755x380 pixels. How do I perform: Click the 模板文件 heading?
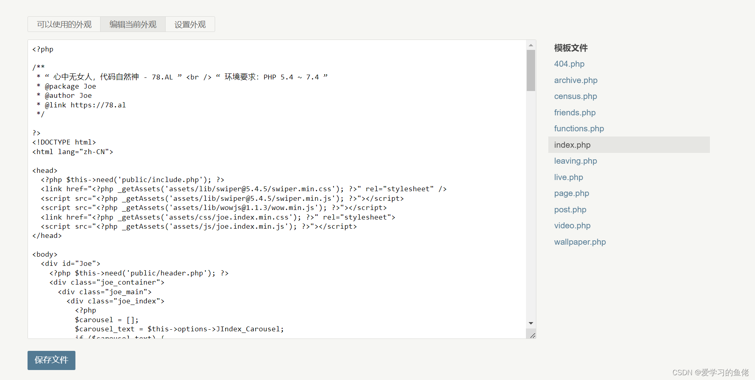[571, 48]
